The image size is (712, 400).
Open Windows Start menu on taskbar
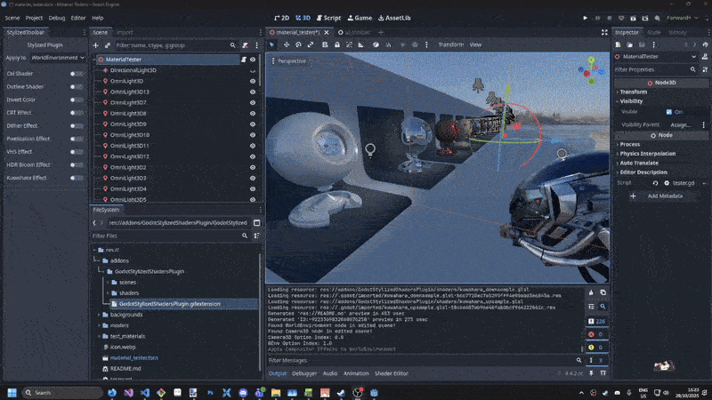tap(12, 393)
